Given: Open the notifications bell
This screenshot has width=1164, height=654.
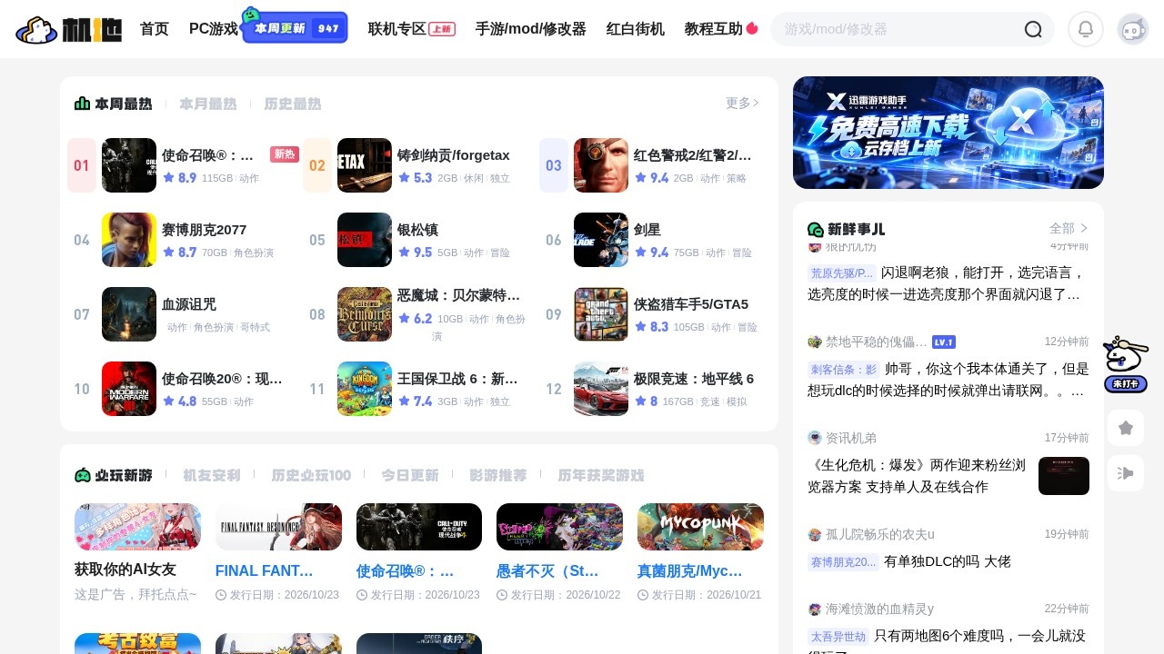Looking at the screenshot, I should (1086, 29).
